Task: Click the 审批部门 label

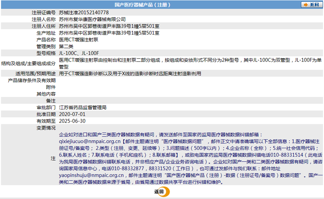Action: (x=46, y=107)
